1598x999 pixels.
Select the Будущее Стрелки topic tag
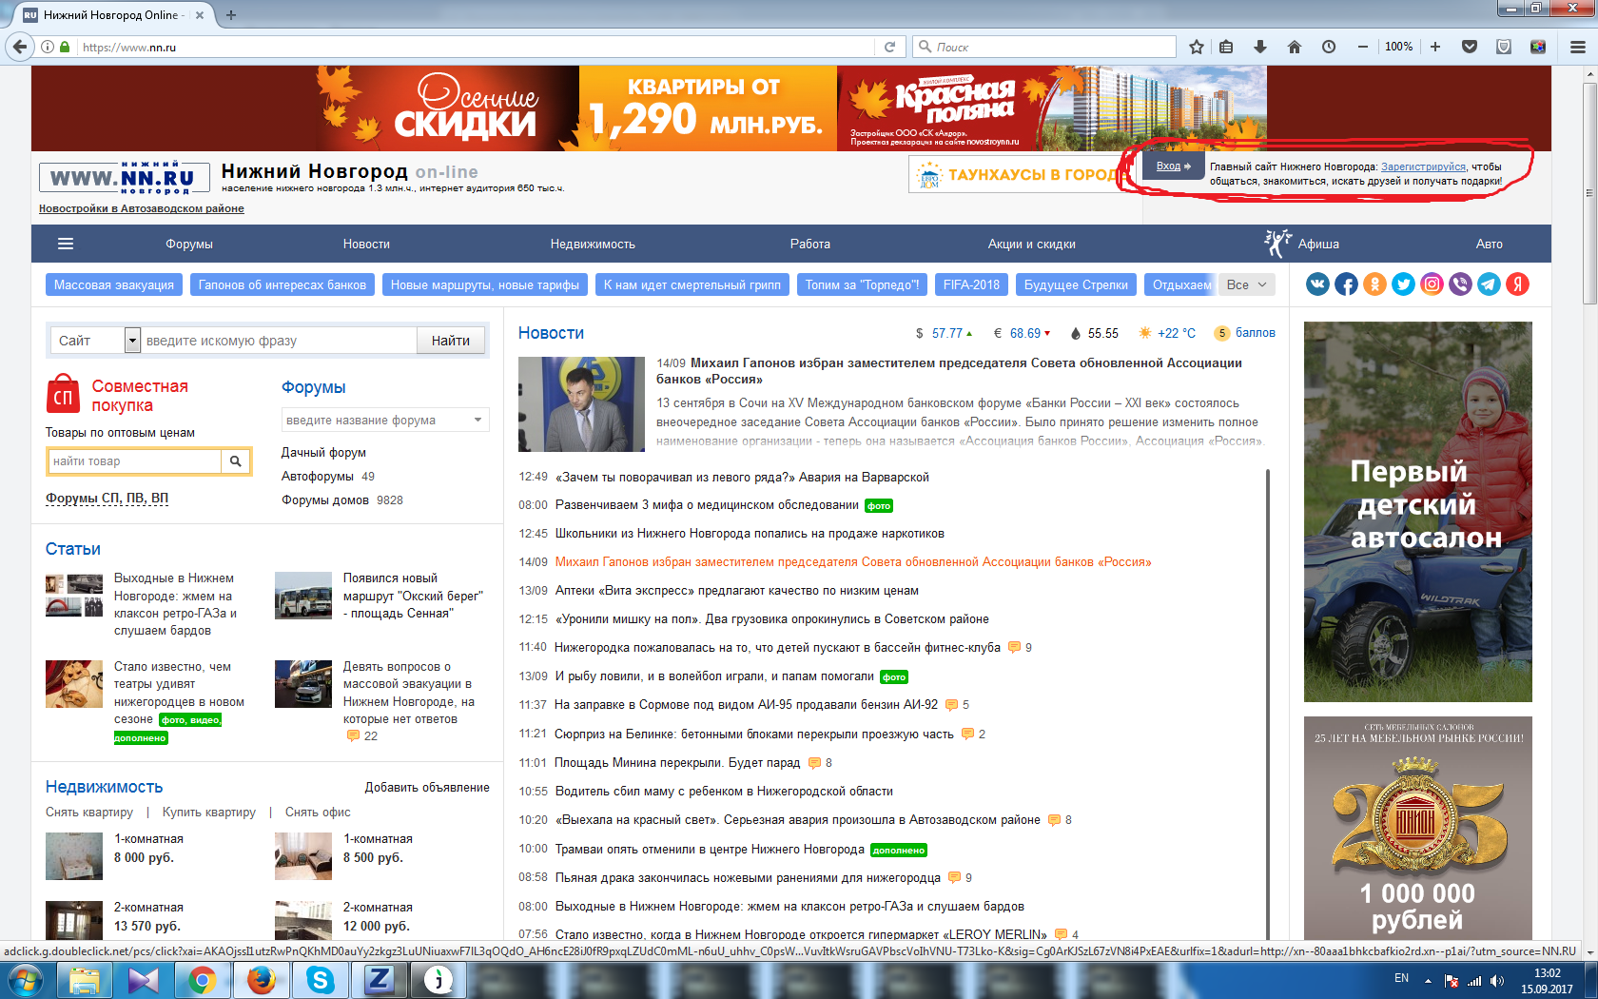point(1076,284)
